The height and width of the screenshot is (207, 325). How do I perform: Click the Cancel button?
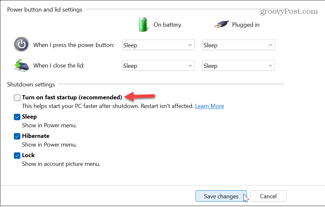(x=269, y=196)
